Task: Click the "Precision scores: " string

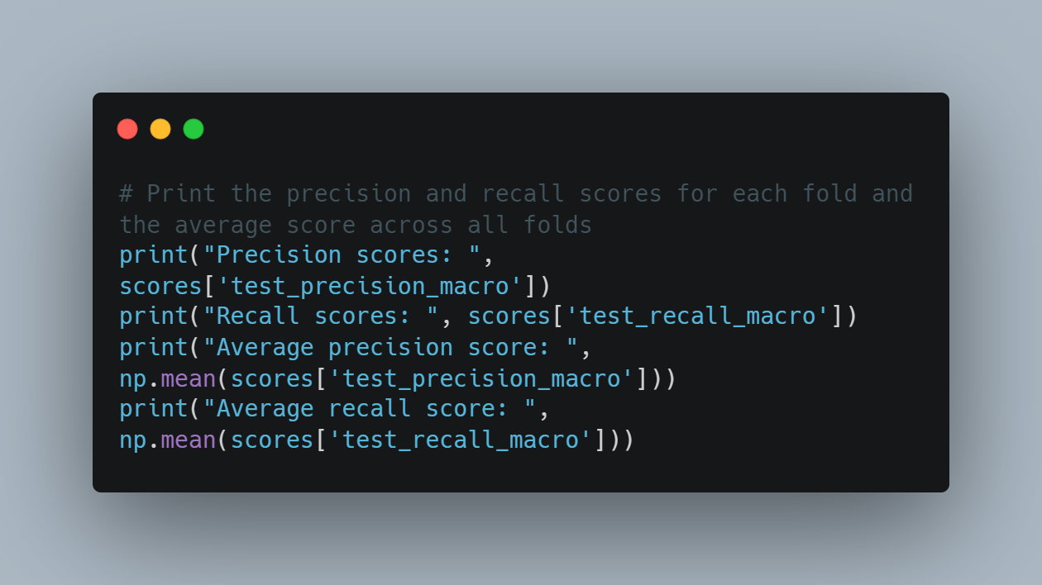Action: (x=342, y=254)
